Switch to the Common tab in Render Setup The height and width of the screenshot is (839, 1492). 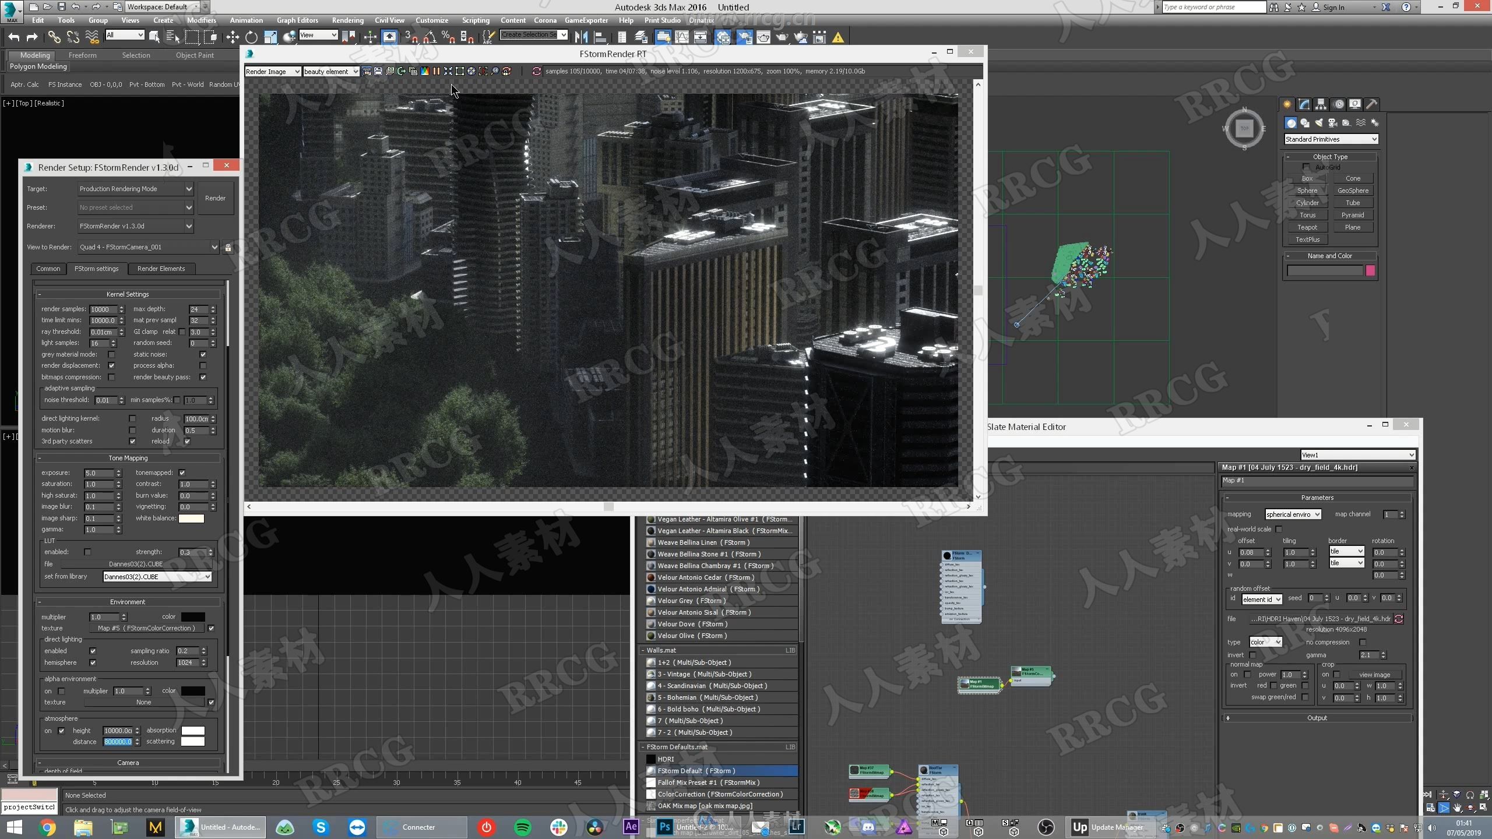click(x=48, y=269)
